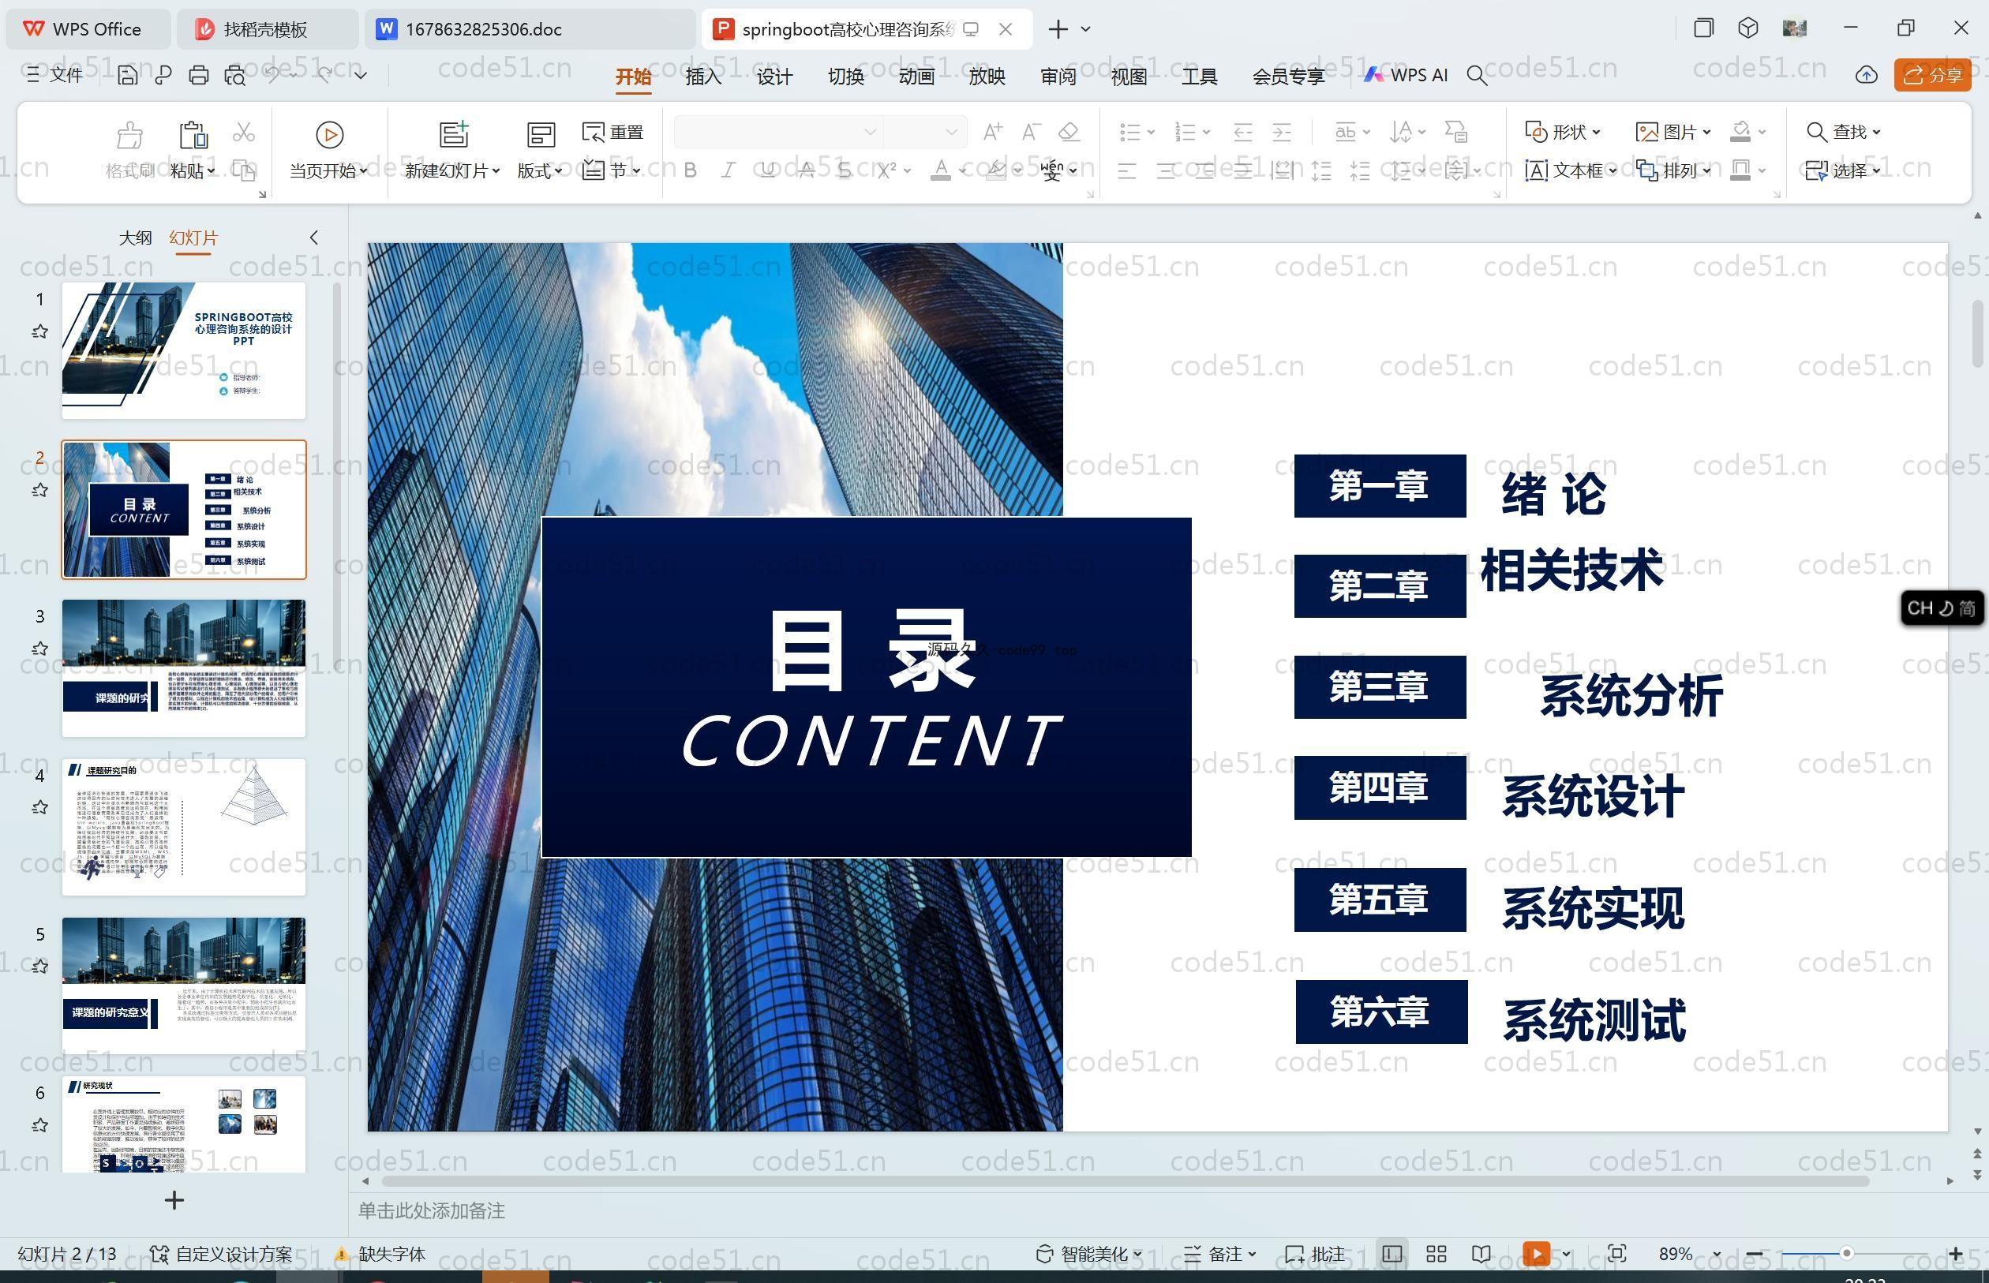Click the zoom in plus button
Image resolution: width=1989 pixels, height=1283 pixels.
(1956, 1254)
